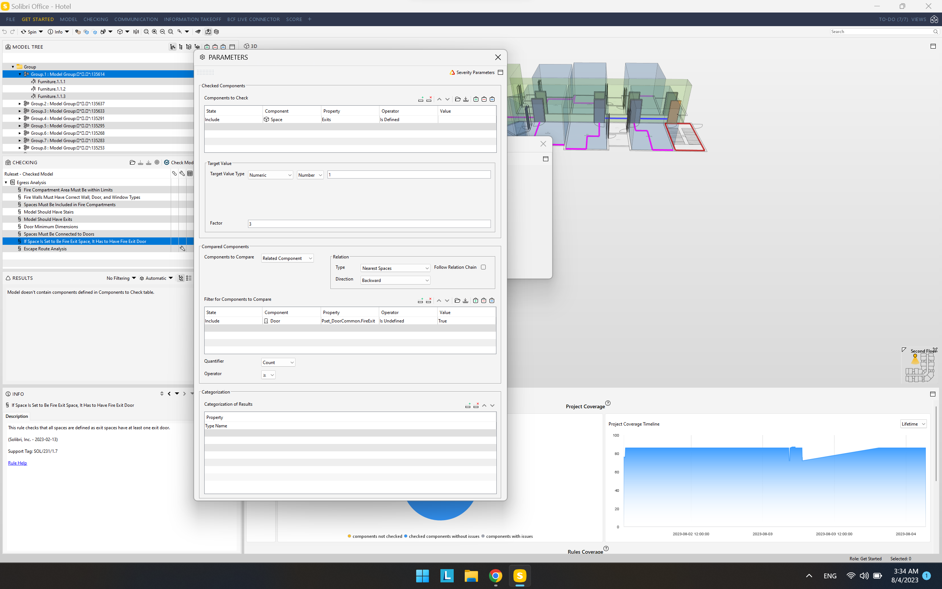This screenshot has height=589, width=942.
Task: Tick the Follow Relation Chain checkbox
Action: pyautogui.click(x=484, y=267)
